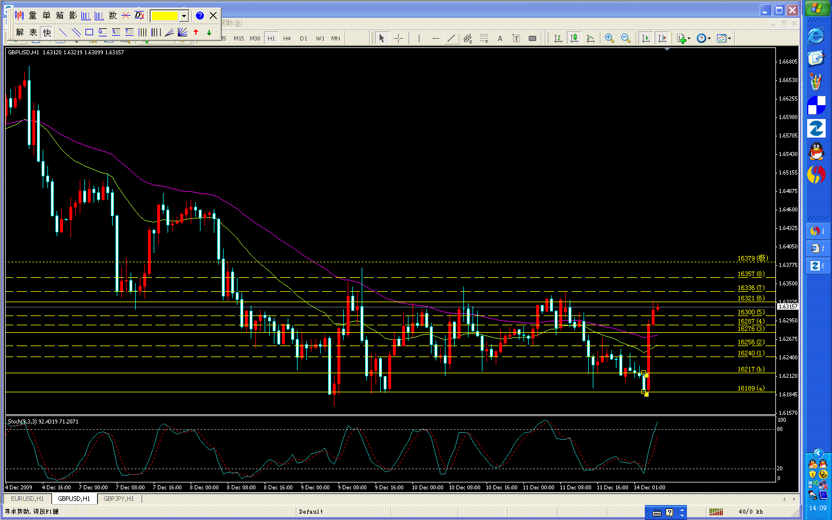The height and width of the screenshot is (520, 832).
Task: Zoom out on the chart
Action: pos(625,38)
